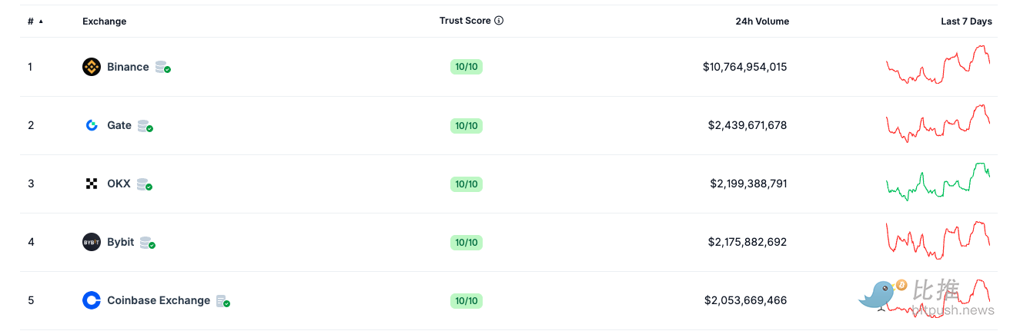Open the Coinbase Exchange link

pos(158,300)
